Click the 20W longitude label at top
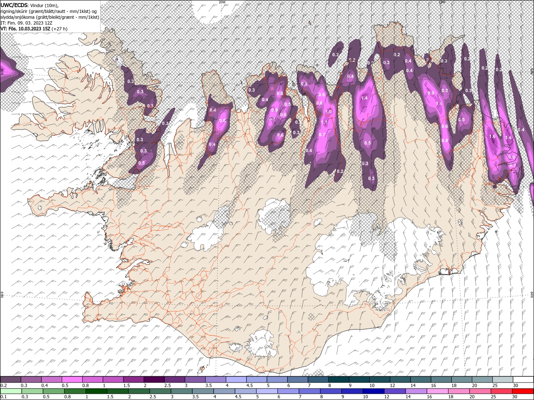The height and width of the screenshot is (400, 534). (222, 2)
